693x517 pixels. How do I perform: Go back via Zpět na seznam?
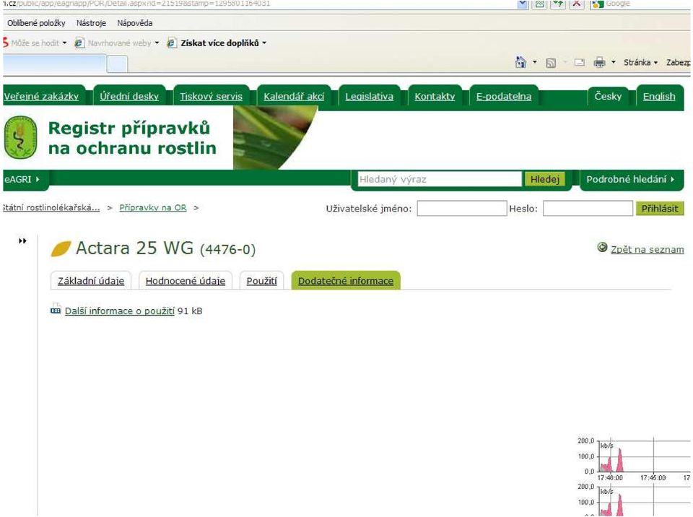click(647, 249)
